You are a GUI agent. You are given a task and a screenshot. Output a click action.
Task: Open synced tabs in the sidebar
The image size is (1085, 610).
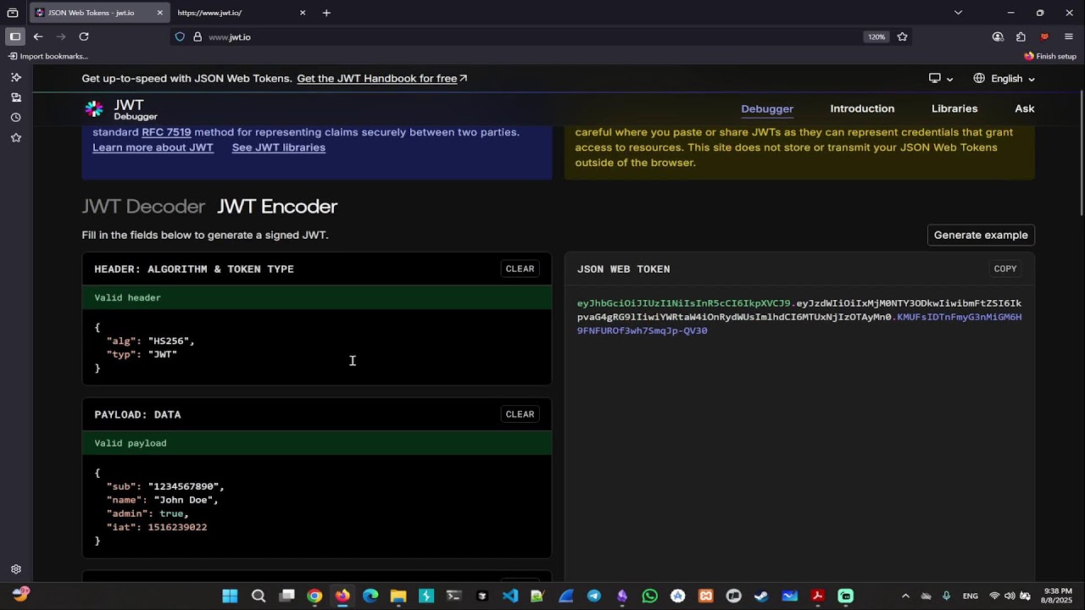coord(16,97)
